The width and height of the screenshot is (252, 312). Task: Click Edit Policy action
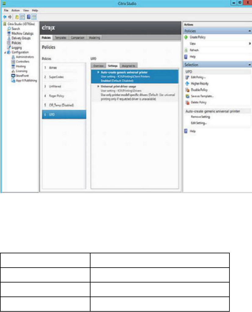point(198,77)
